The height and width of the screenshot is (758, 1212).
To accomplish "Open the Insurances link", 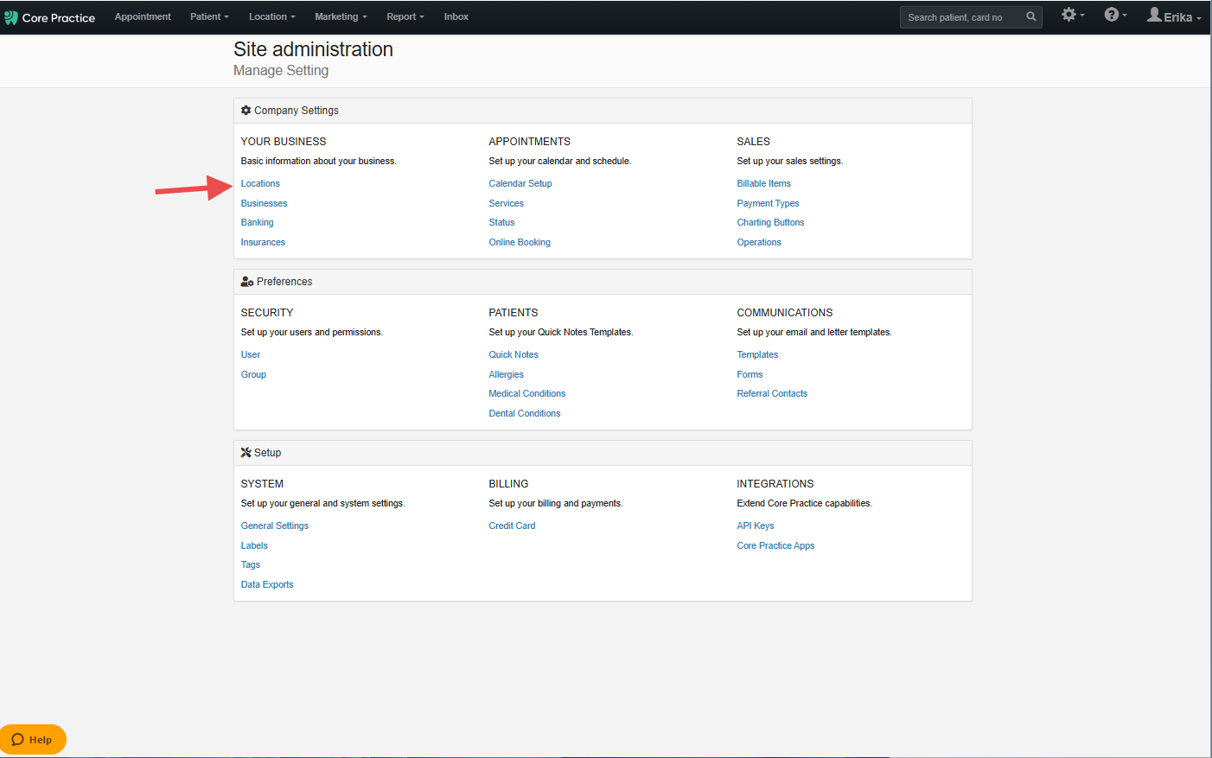I will pyautogui.click(x=263, y=242).
